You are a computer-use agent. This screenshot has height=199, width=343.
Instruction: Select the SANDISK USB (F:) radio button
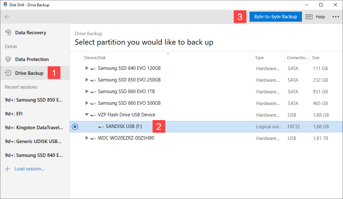[75, 127]
